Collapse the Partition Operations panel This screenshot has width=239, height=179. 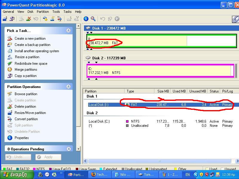pyautogui.click(x=68, y=87)
